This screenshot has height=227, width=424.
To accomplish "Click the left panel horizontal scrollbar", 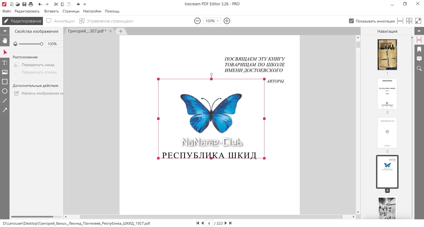I will point(32,217).
